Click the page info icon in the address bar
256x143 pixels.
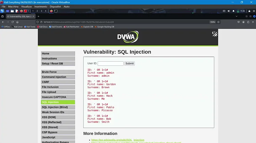tap(41, 22)
